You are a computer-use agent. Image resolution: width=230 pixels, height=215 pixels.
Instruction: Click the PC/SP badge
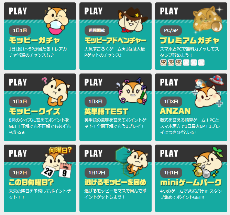(x=171, y=31)
